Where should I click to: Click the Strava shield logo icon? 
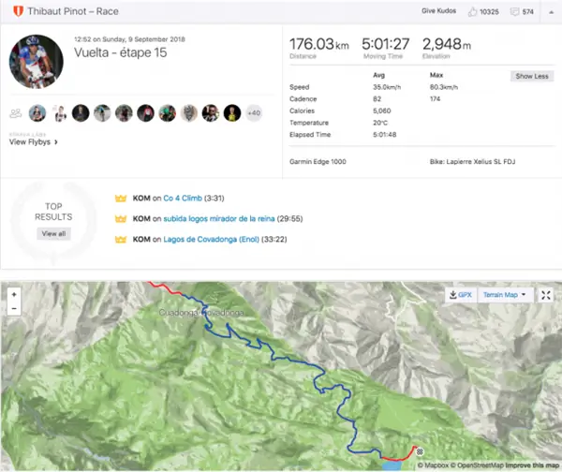click(18, 11)
